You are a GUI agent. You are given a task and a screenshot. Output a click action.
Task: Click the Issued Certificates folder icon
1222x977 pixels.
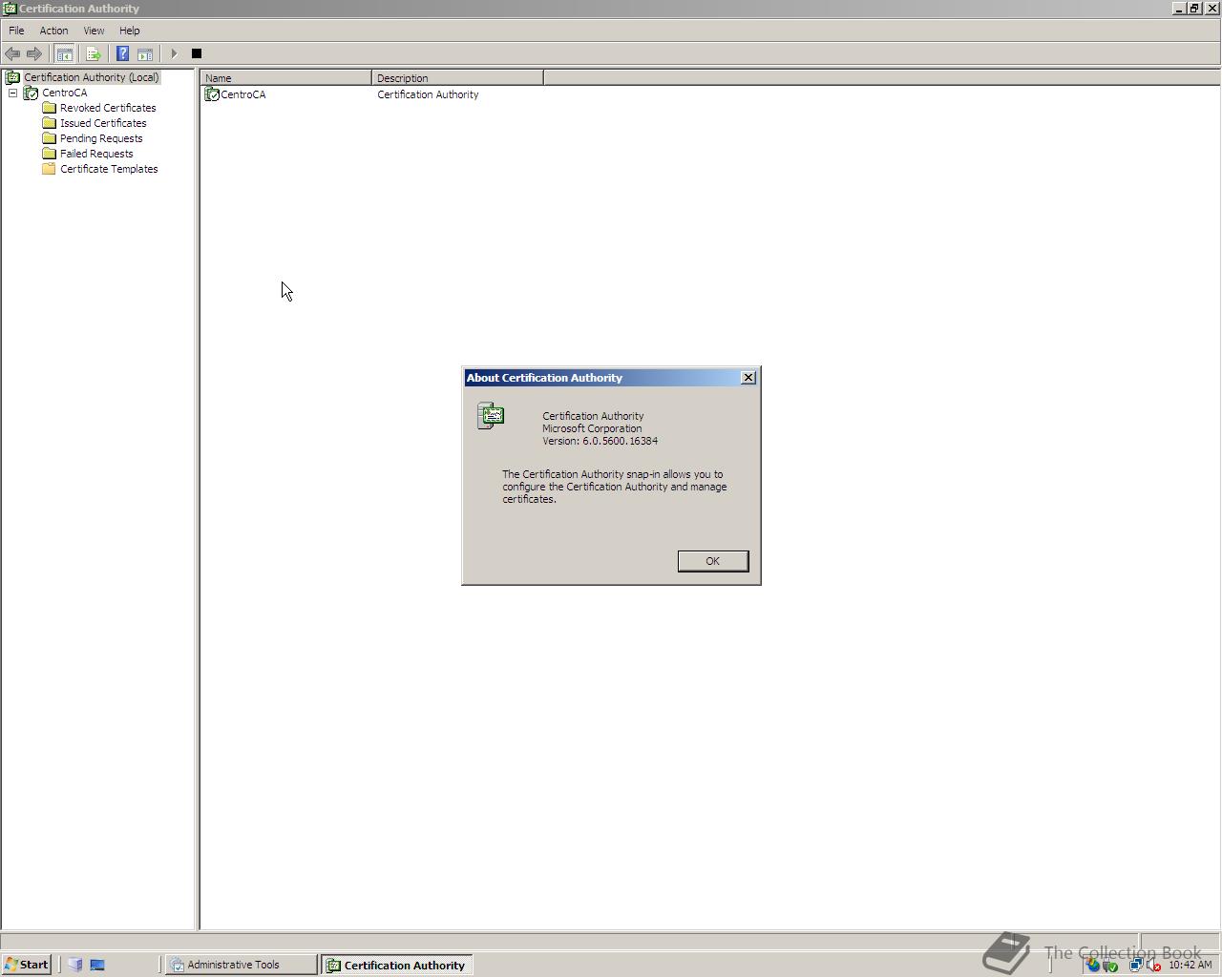pos(50,123)
